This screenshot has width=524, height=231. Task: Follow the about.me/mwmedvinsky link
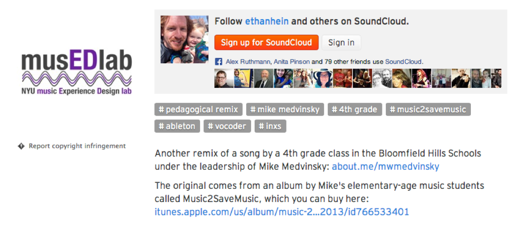[x=385, y=166]
